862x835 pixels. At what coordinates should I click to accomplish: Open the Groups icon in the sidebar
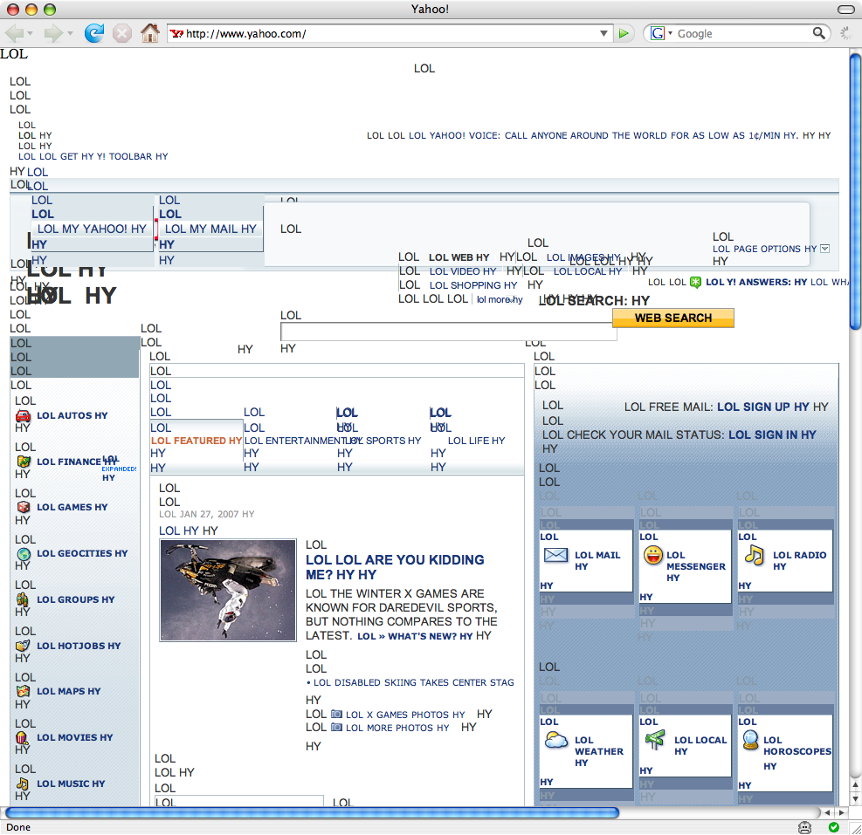(23, 599)
